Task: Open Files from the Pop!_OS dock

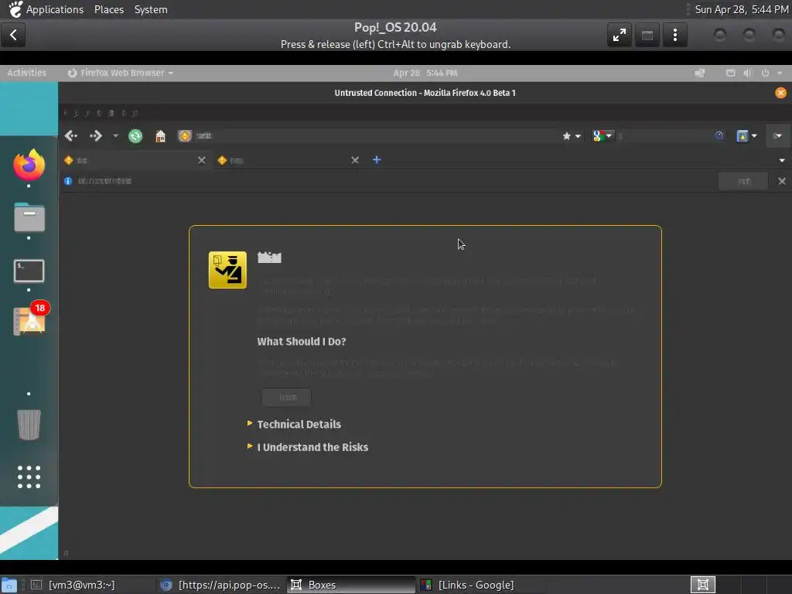Action: [x=29, y=217]
